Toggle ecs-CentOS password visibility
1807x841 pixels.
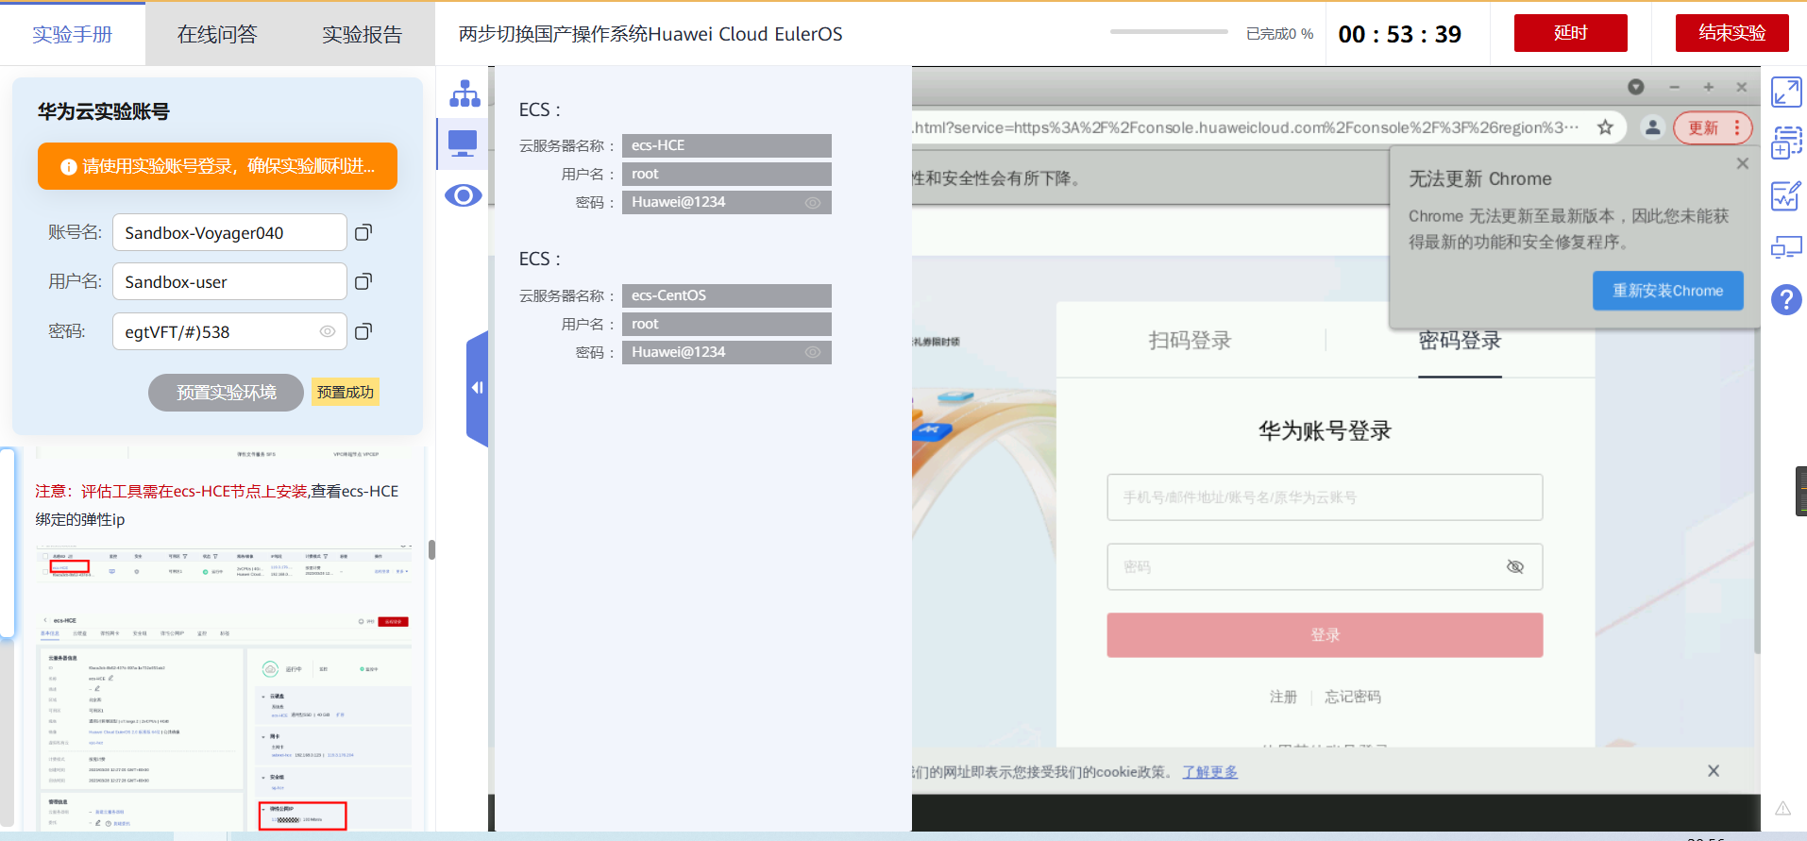[x=813, y=352]
